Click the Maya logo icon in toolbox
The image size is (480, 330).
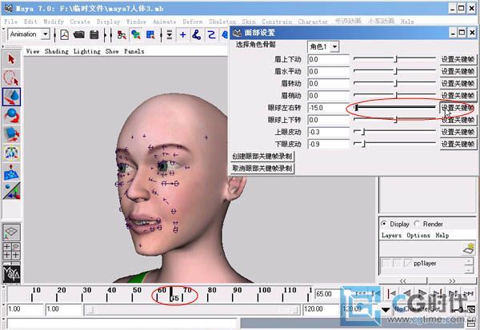point(11,273)
